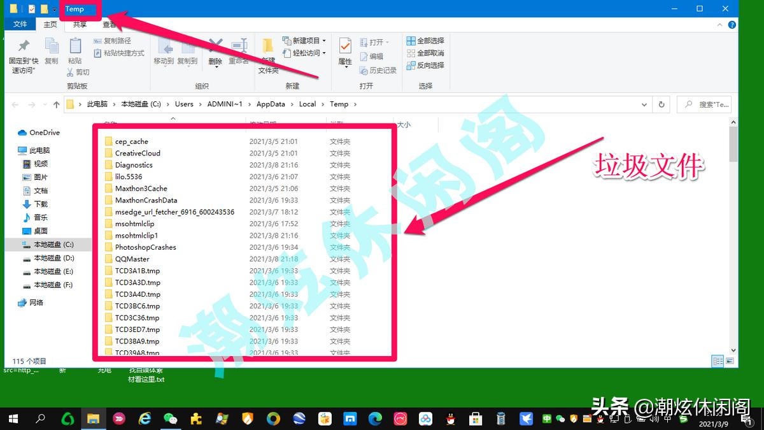Click the History (历史记录) icon

(378, 71)
